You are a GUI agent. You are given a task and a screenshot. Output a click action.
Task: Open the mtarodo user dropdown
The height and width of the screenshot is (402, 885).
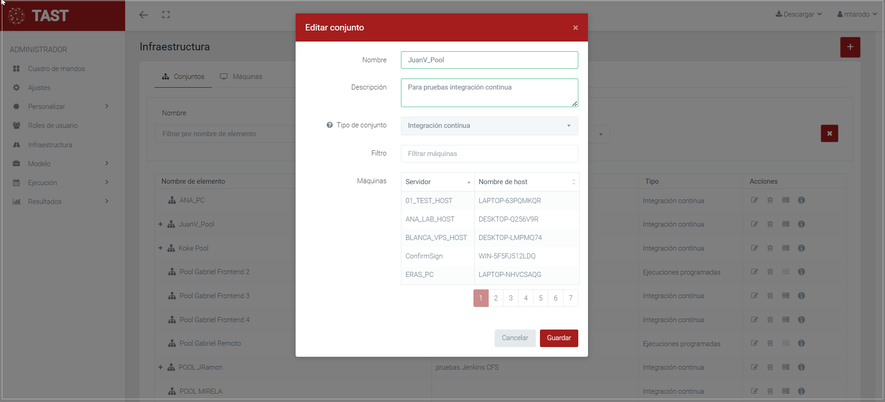tap(857, 14)
